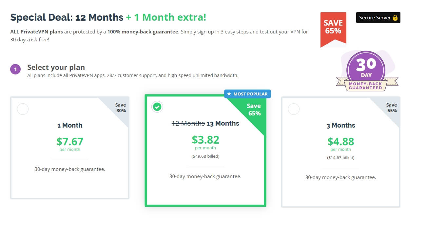The image size is (426, 226).
Task: Click the red Save 65% ribbon badge
Action: click(x=333, y=30)
